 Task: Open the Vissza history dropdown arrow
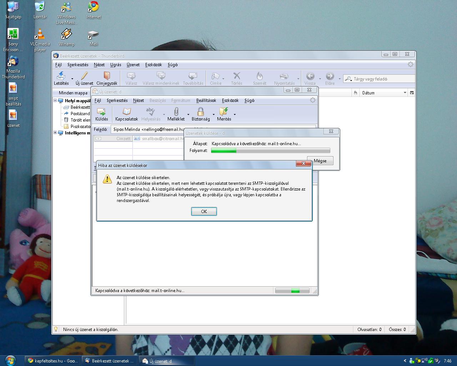(x=320, y=79)
